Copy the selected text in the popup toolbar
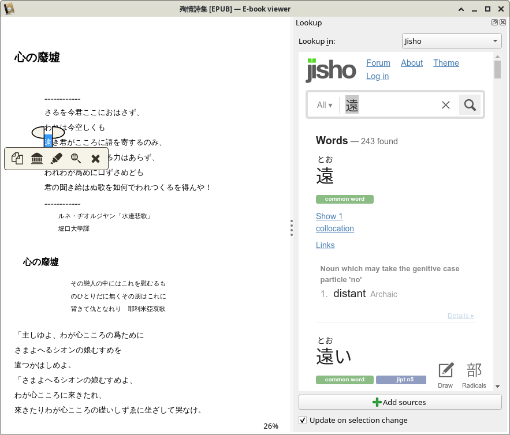This screenshot has width=510, height=435. pyautogui.click(x=17, y=159)
